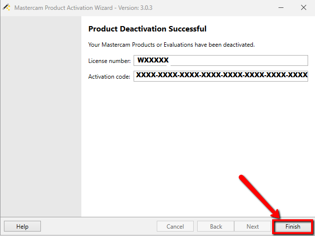The height and width of the screenshot is (236, 315).
Task: Click the Next button
Action: pyautogui.click(x=252, y=226)
